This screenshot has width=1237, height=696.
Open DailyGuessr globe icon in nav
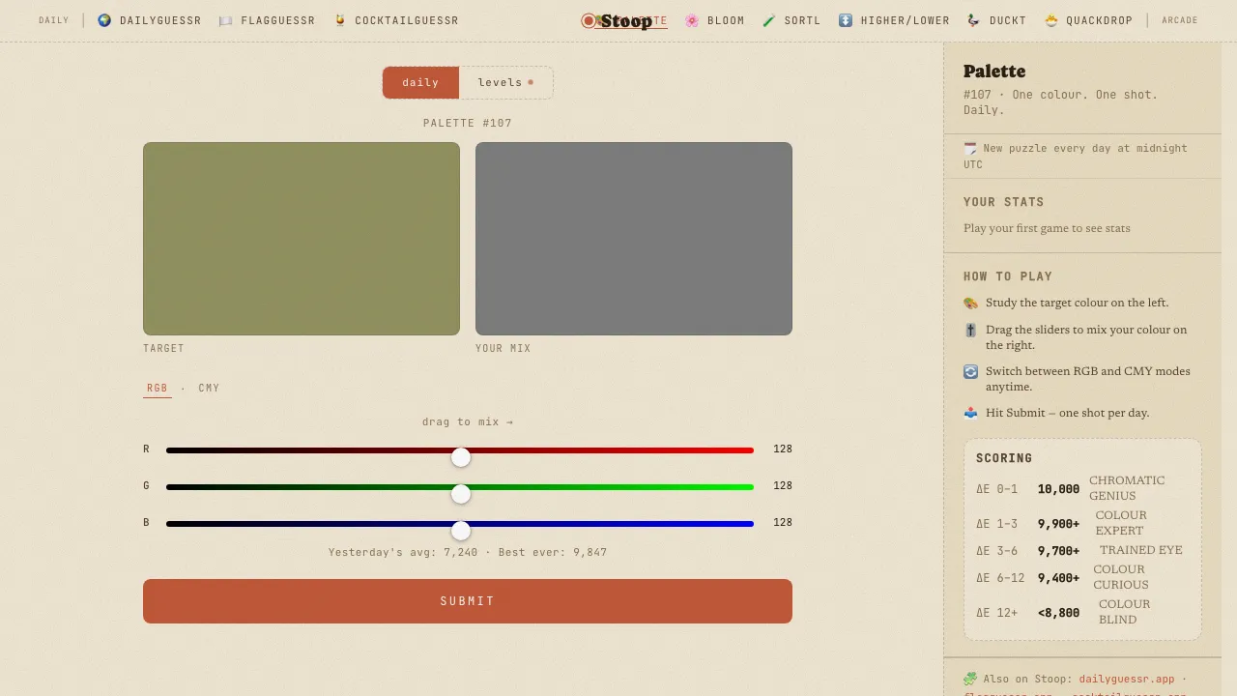(104, 20)
